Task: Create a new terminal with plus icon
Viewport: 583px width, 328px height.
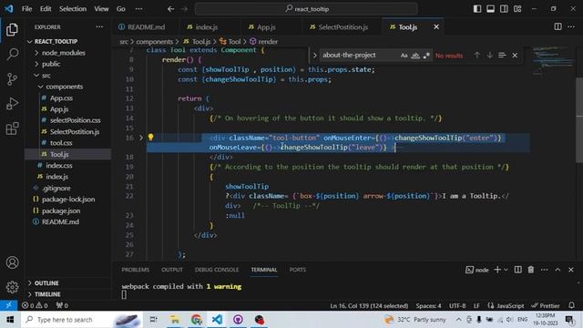Action: 496,270
